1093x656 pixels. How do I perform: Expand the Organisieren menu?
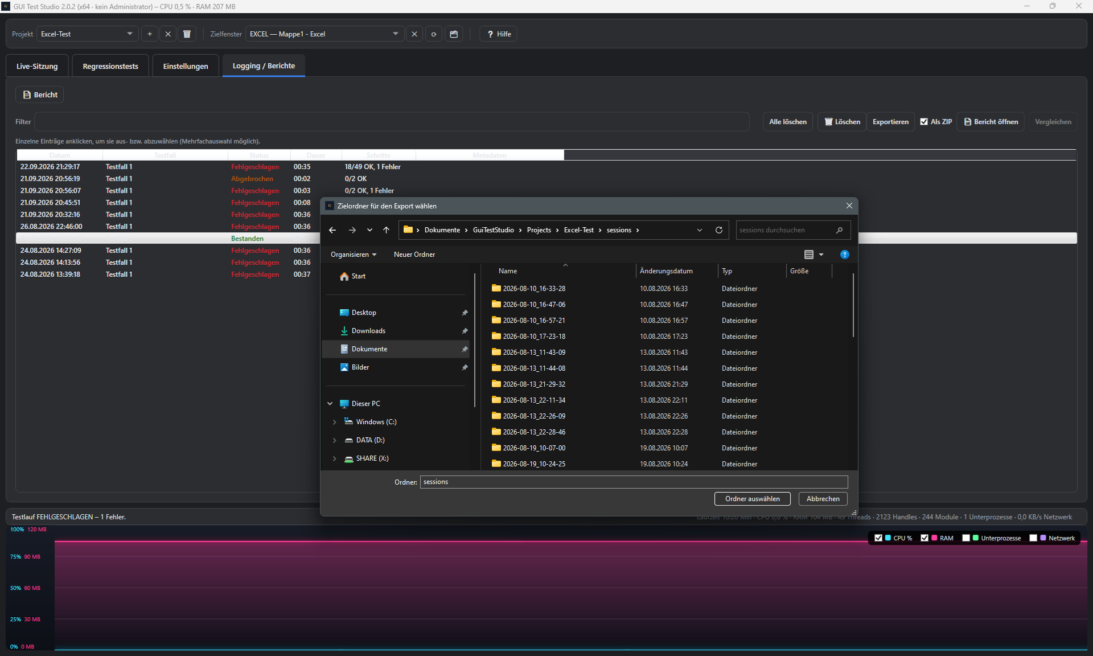click(x=354, y=255)
